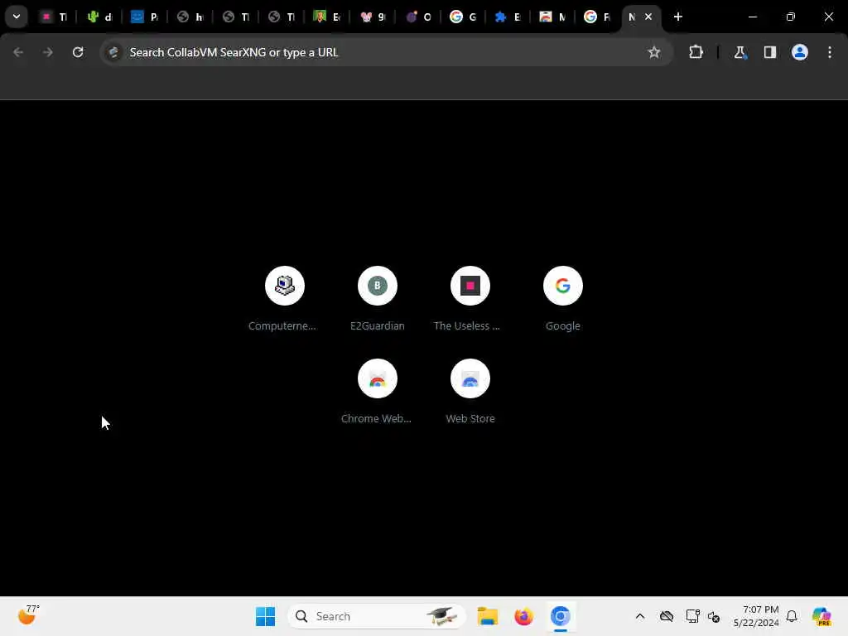The width and height of the screenshot is (848, 636).
Task: Open the E2Guardian shortcut tile
Action: (378, 297)
